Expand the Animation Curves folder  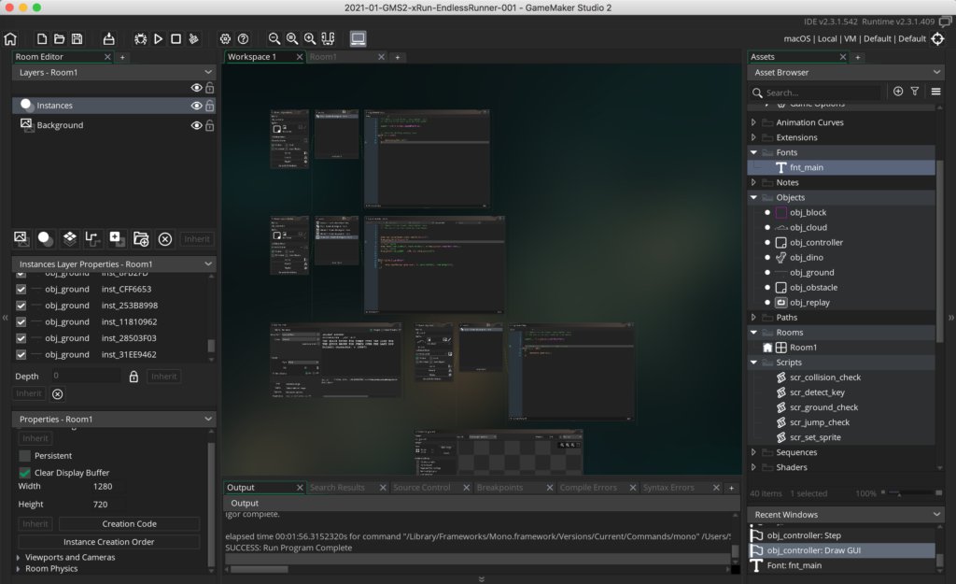pyautogui.click(x=754, y=122)
